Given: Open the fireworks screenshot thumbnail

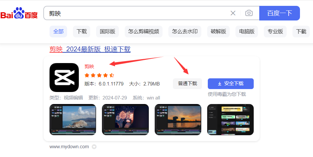Looking at the screenshot, I should pyautogui.click(x=125, y=119).
